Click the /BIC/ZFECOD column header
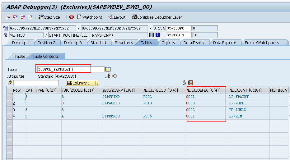The width and height of the screenshot is (290, 160). point(164,90)
